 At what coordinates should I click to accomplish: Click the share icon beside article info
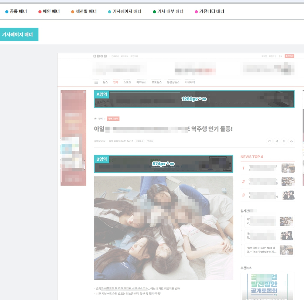click(x=277, y=141)
